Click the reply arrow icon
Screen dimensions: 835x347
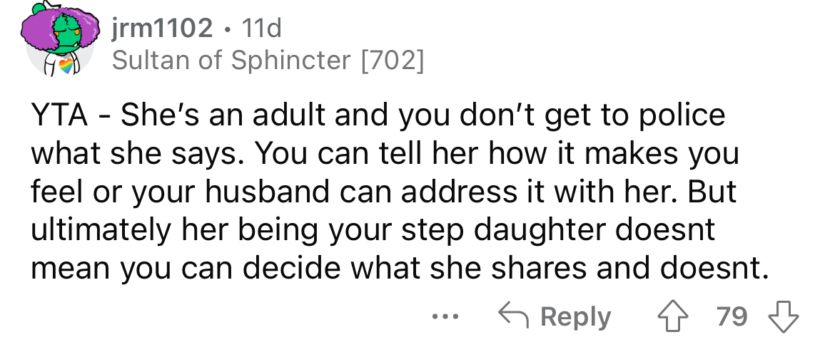tap(514, 317)
